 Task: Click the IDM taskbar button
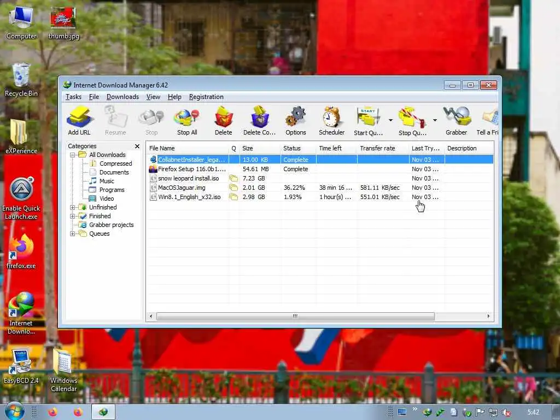[x=103, y=412]
